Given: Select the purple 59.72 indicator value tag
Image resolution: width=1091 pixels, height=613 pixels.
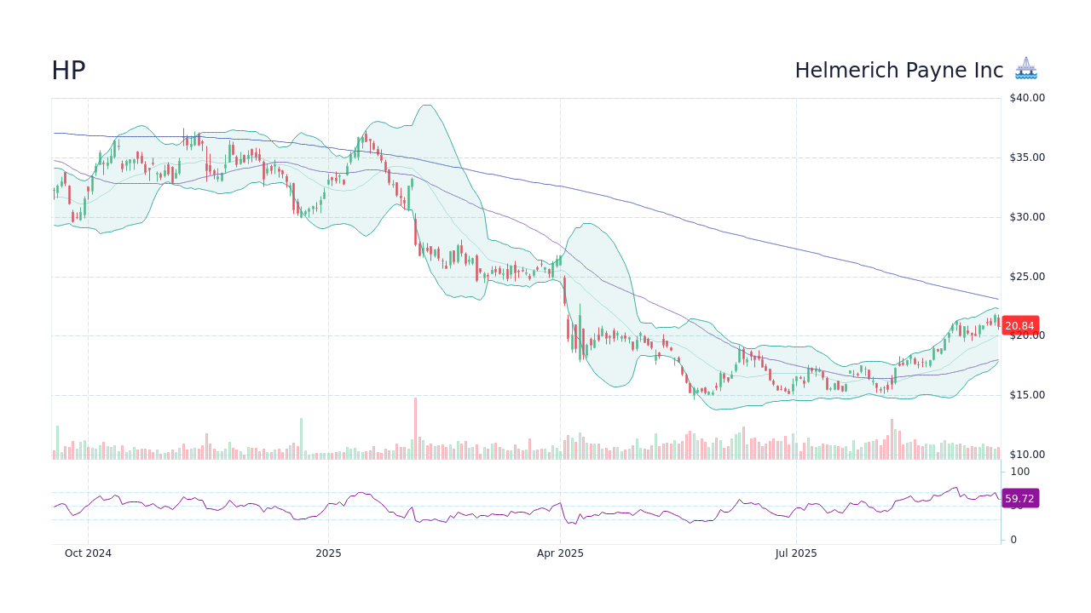Looking at the screenshot, I should pyautogui.click(x=1019, y=497).
